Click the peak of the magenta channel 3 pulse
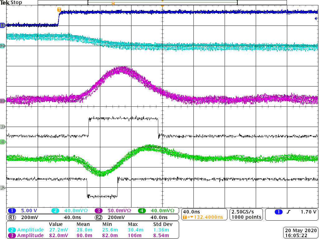This screenshot has width=319, height=239. click(122, 69)
